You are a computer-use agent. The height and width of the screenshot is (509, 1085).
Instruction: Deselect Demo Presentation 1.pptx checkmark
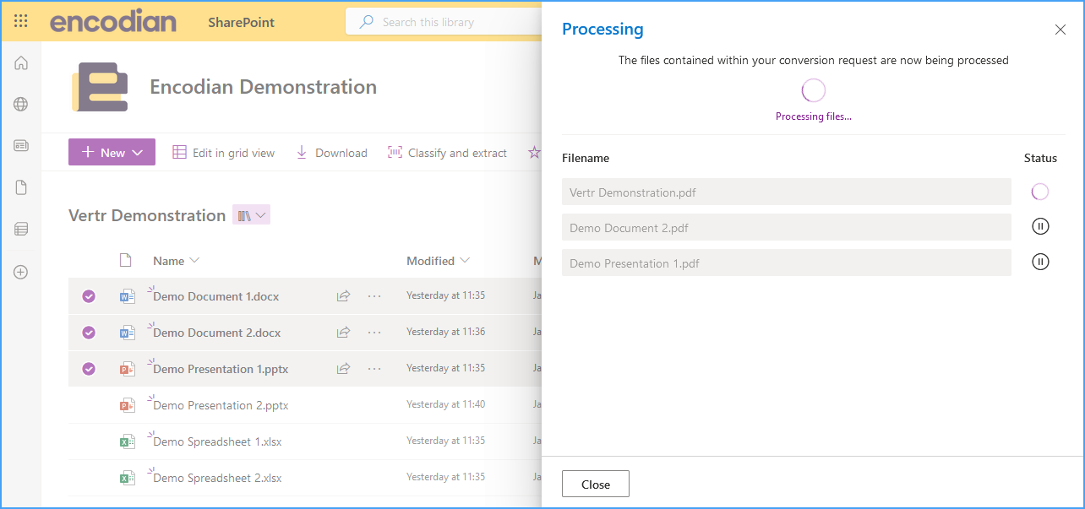pos(89,369)
